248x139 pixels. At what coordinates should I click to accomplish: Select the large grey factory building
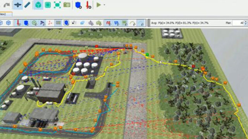point(52,93)
